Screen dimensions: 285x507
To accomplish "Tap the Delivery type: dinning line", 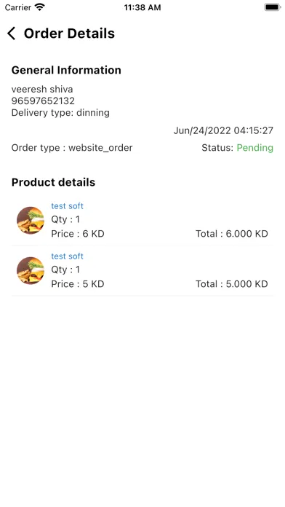I will 60,112.
